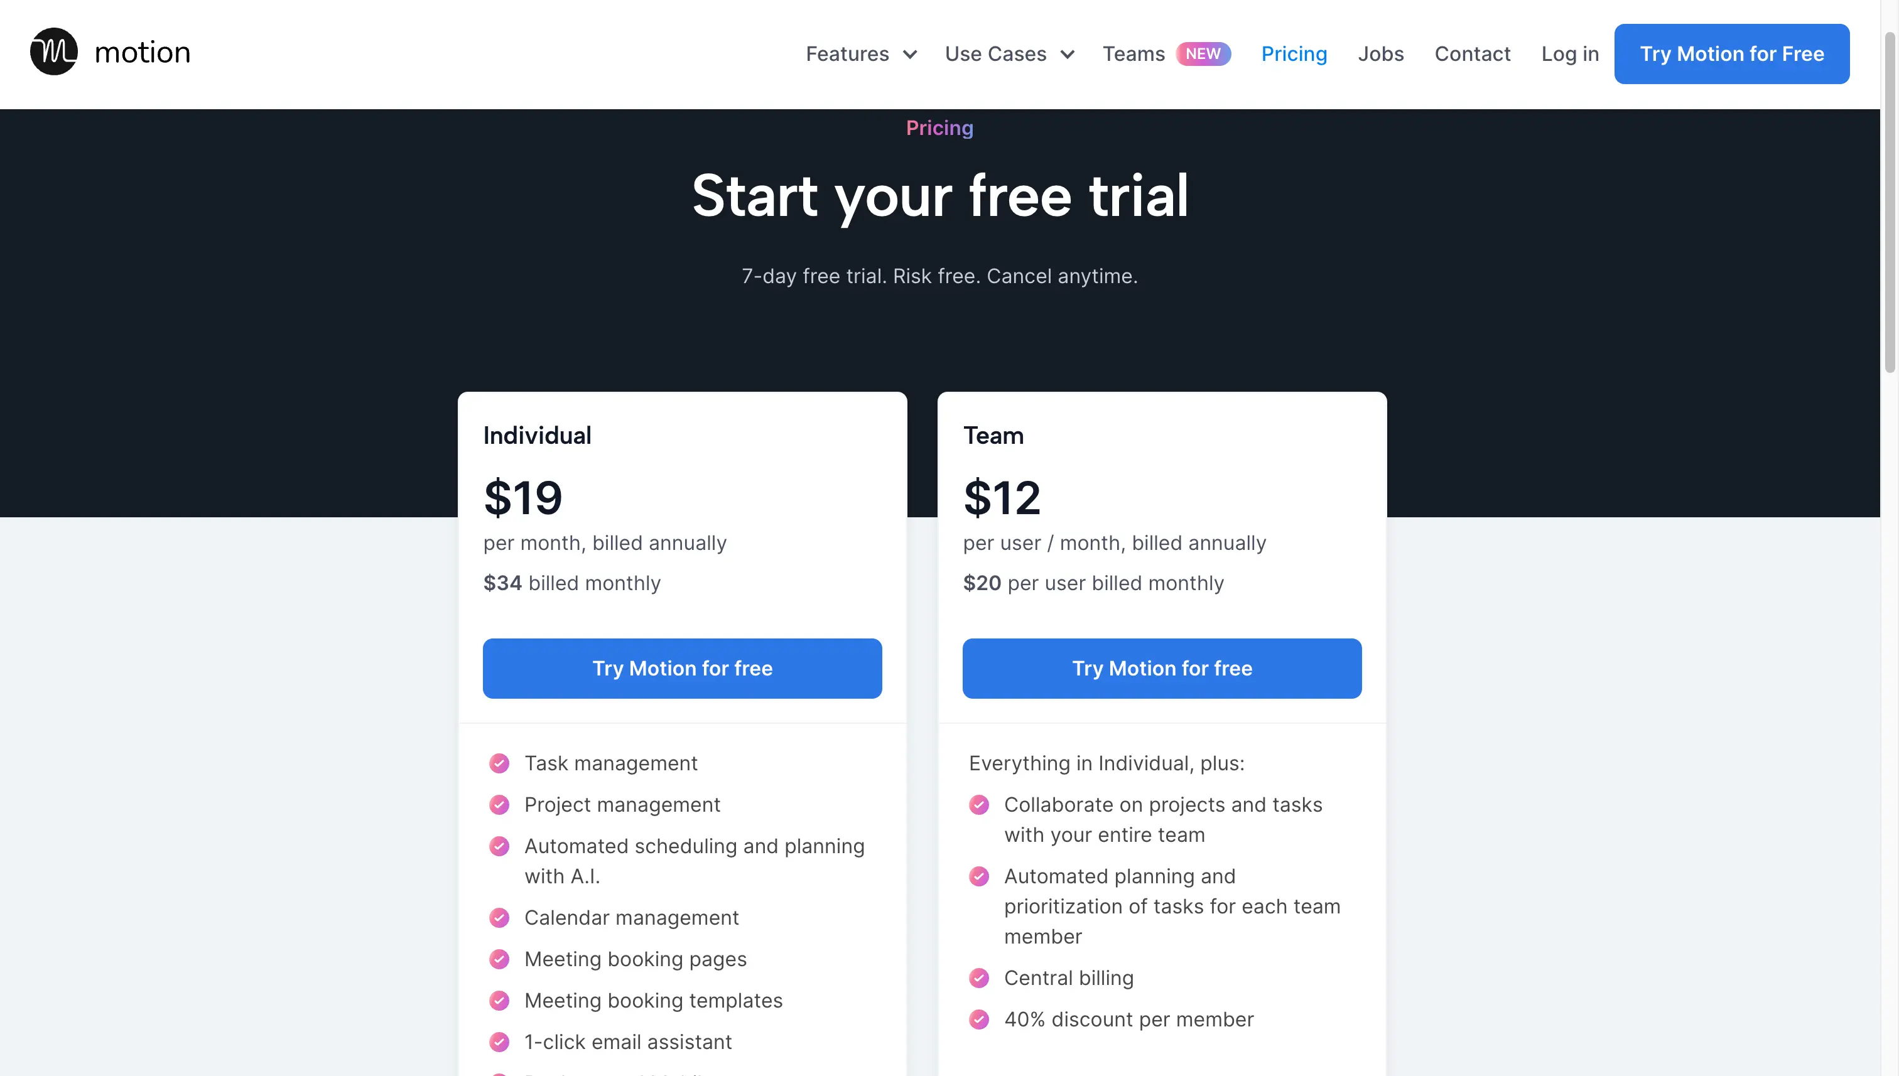The width and height of the screenshot is (1899, 1076).
Task: Open the Teams dropdown menu
Action: [x=1132, y=53]
